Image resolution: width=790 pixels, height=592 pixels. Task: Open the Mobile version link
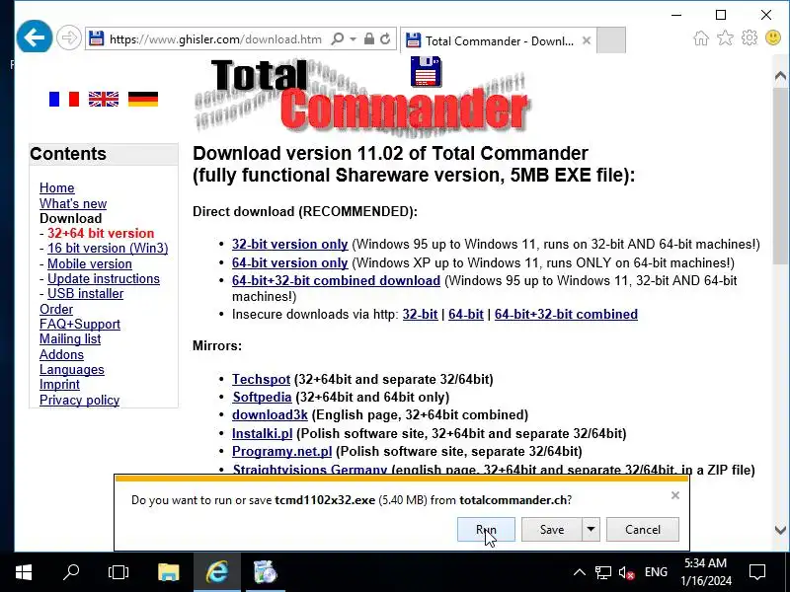(90, 263)
